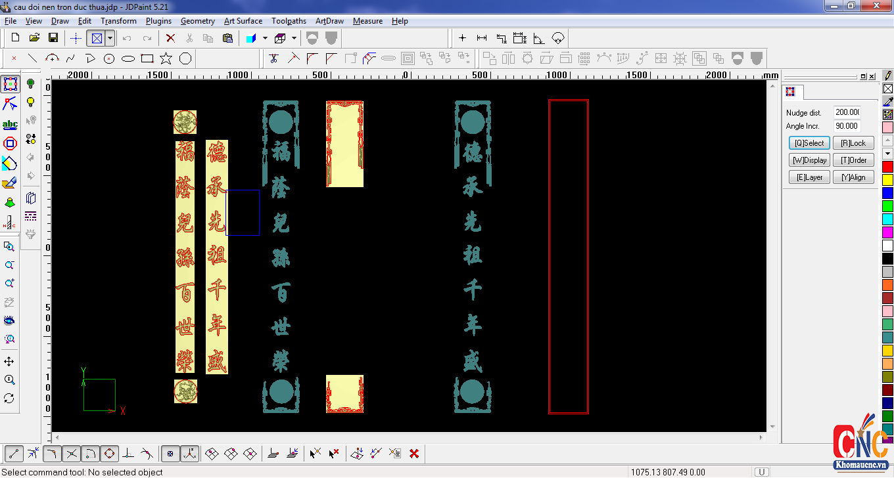Viewport: 894px width, 478px height.
Task: Select the polygon drawing tool
Action: click(185, 58)
